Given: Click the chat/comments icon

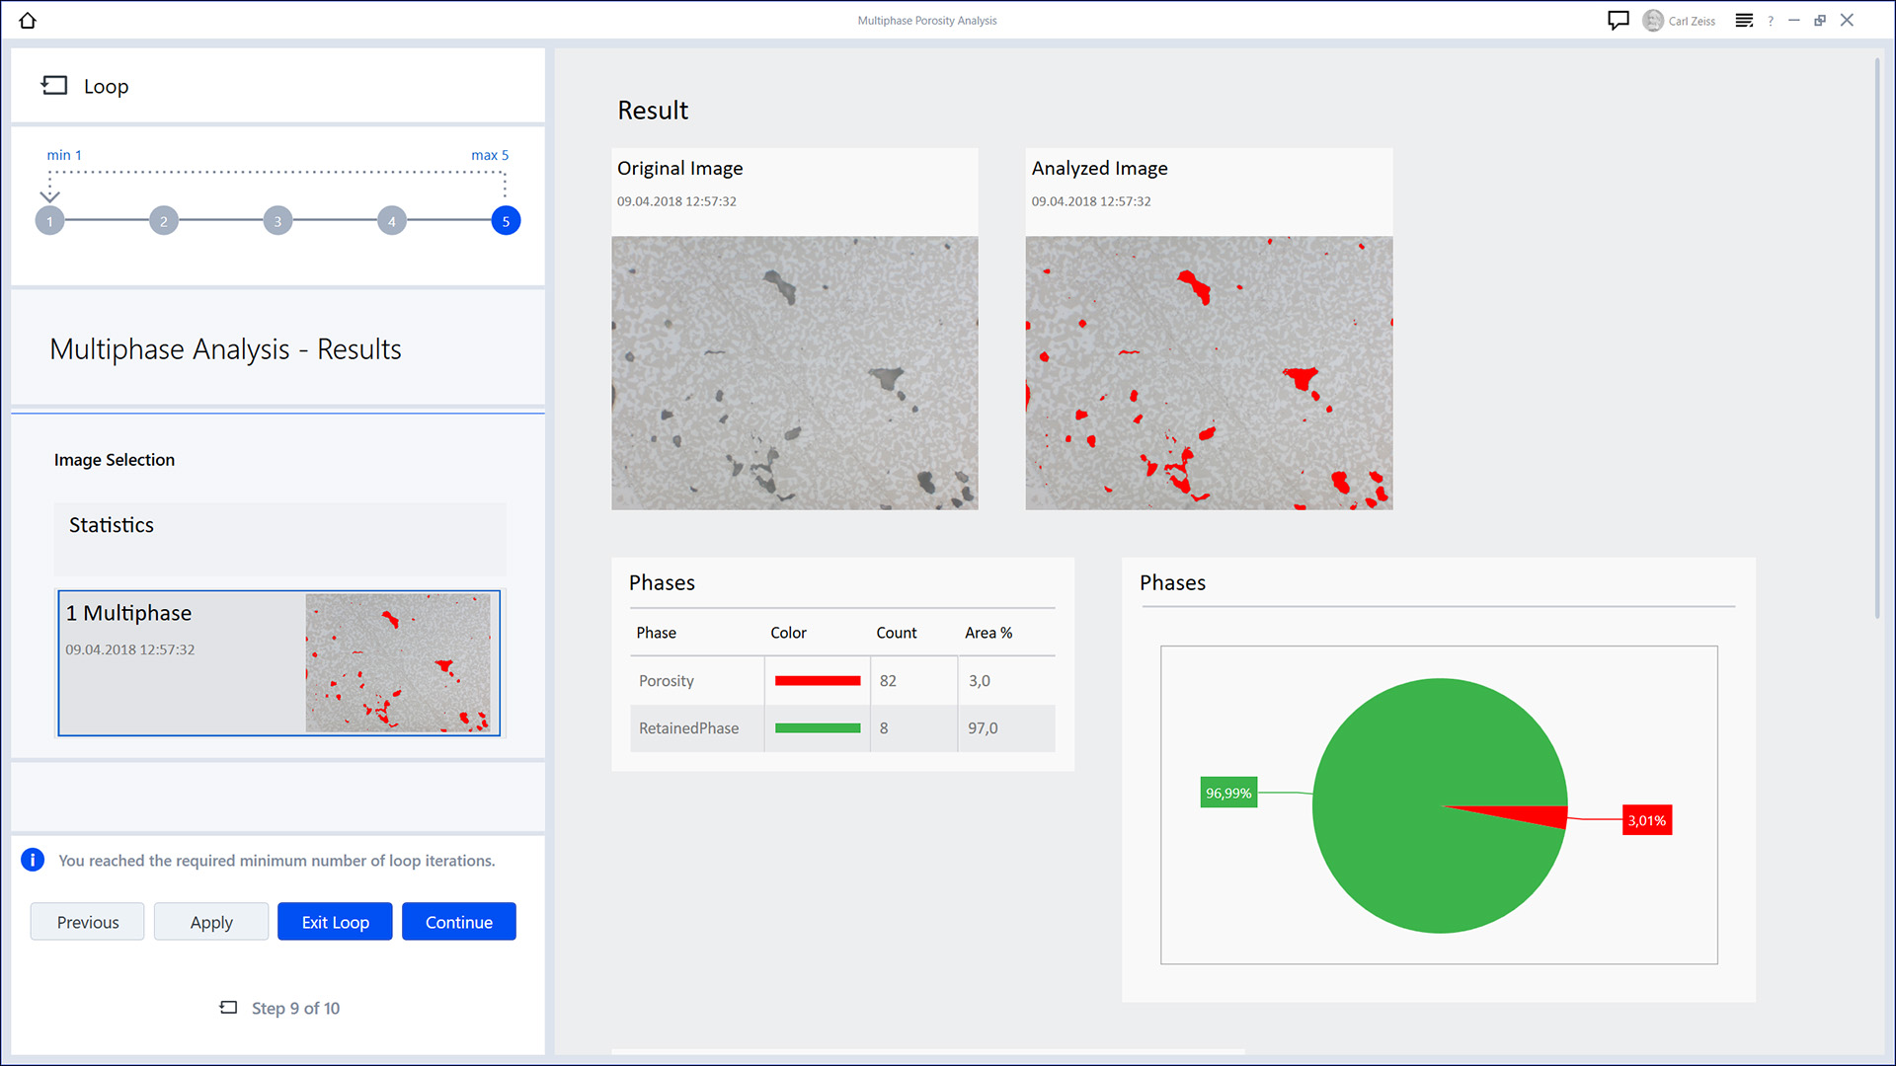Looking at the screenshot, I should [x=1619, y=18].
